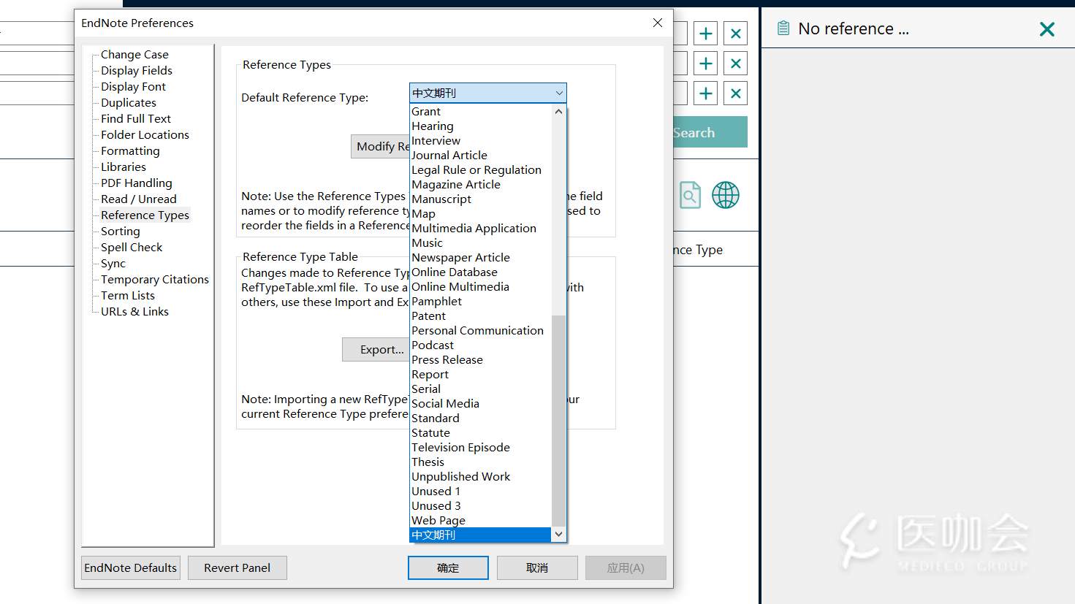The height and width of the screenshot is (604, 1075).
Task: Choose Web Page reference type
Action: (480, 521)
